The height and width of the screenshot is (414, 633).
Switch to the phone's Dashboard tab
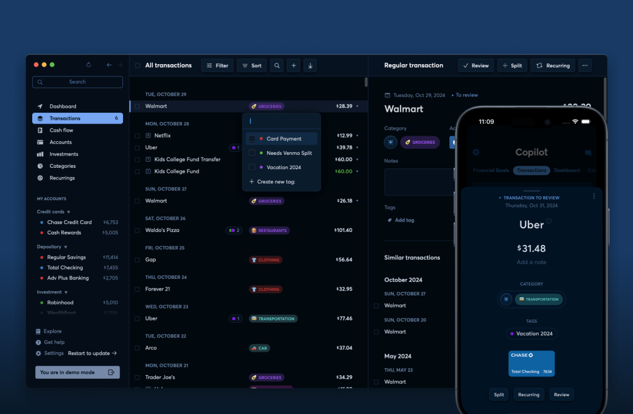click(567, 170)
